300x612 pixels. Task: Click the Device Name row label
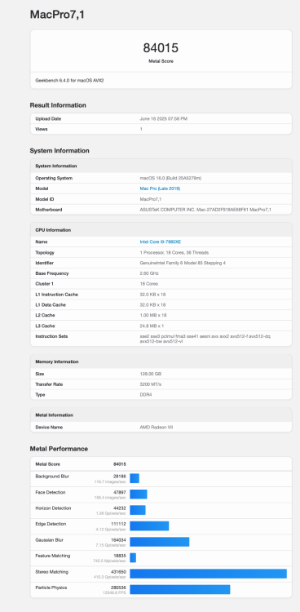(49, 427)
